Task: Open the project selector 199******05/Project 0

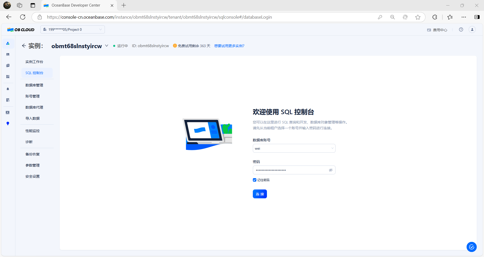Action: click(x=72, y=29)
